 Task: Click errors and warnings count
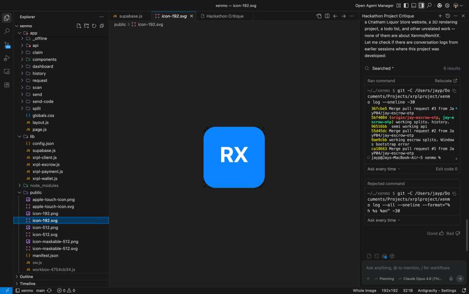coord(66,290)
